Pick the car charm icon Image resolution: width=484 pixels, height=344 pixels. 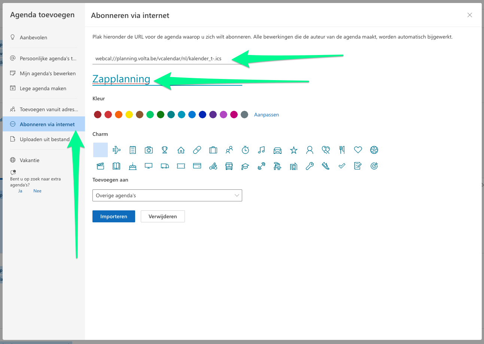click(277, 150)
